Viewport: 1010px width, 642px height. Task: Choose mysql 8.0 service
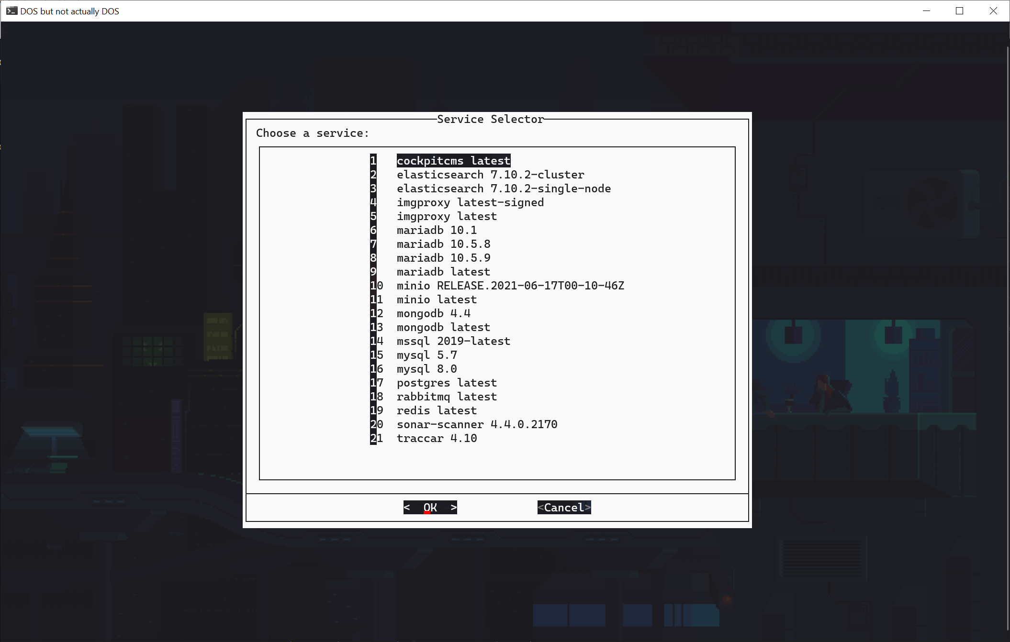[426, 369]
